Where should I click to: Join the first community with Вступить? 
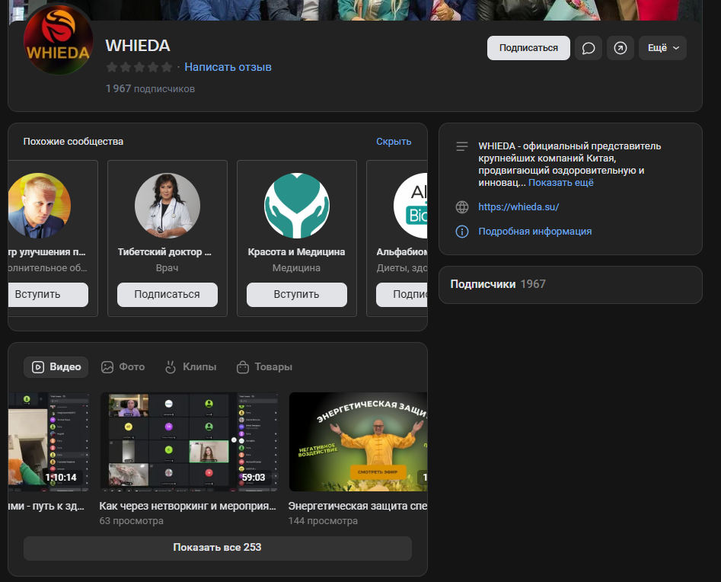48,295
